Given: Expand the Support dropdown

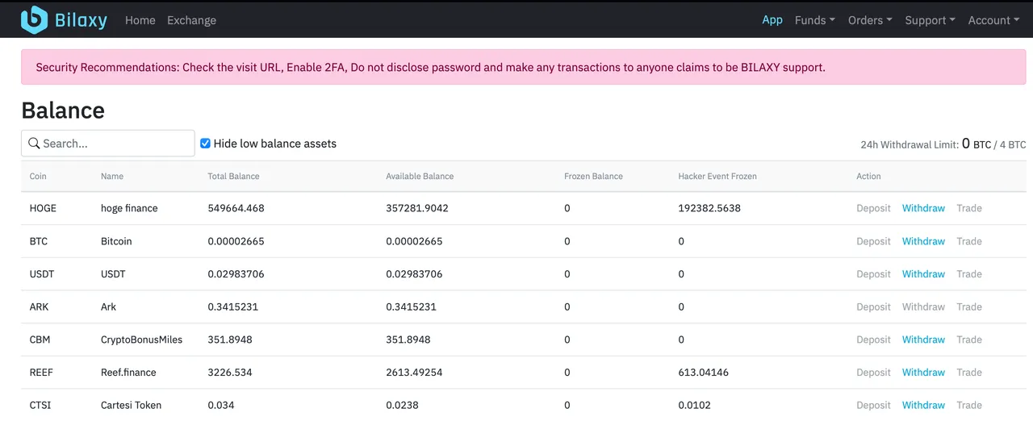Looking at the screenshot, I should [x=930, y=20].
